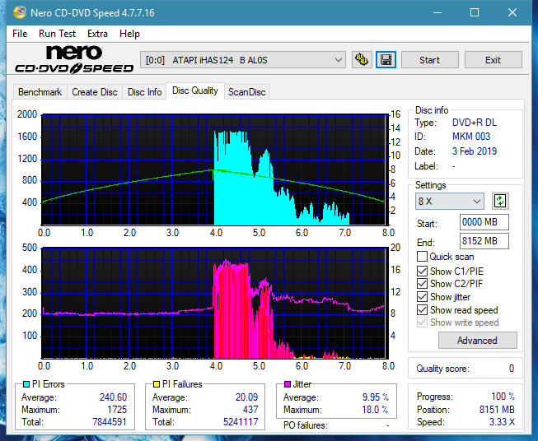Open the Extra menu
This screenshot has width=538, height=441.
(97, 34)
